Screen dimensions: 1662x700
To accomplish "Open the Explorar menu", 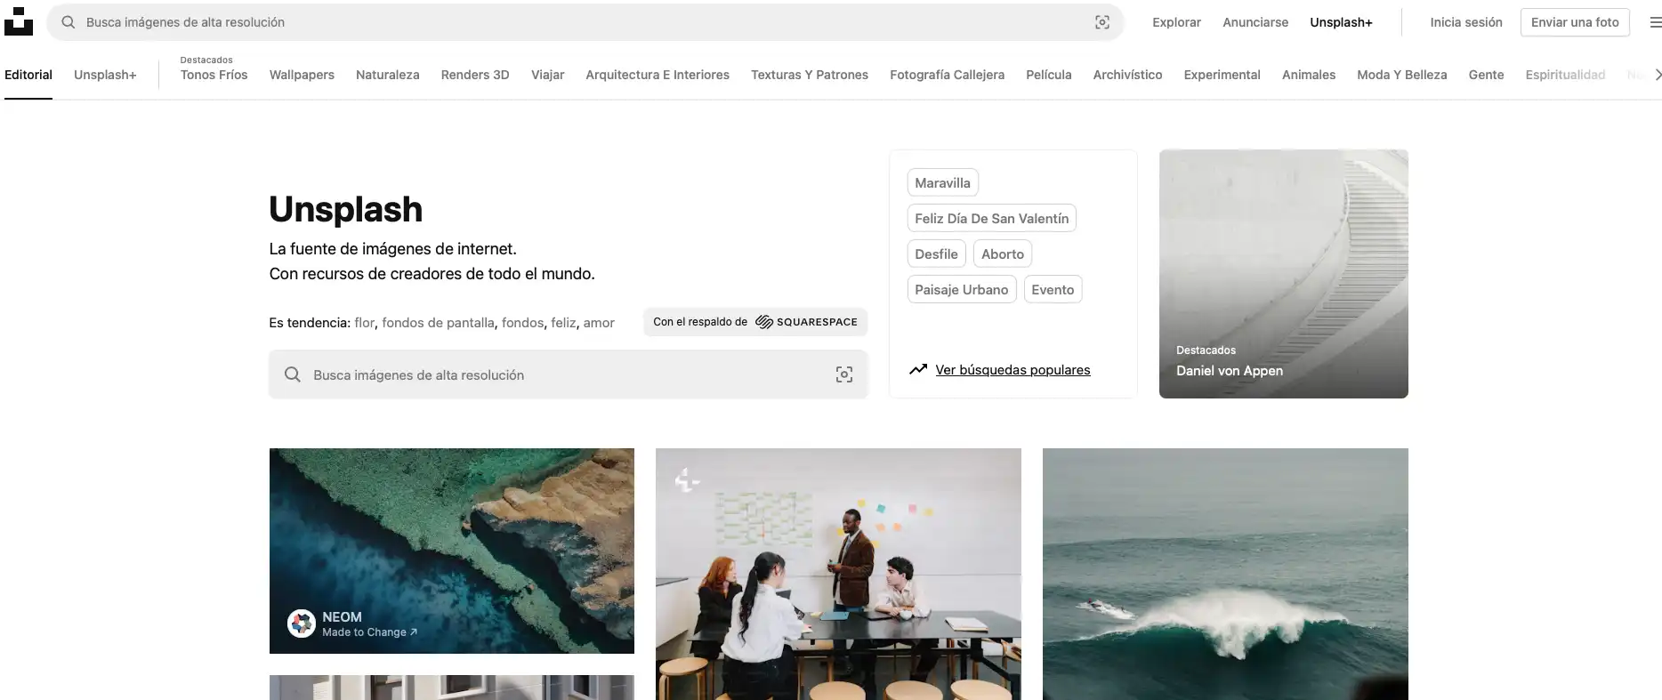I will [x=1176, y=22].
